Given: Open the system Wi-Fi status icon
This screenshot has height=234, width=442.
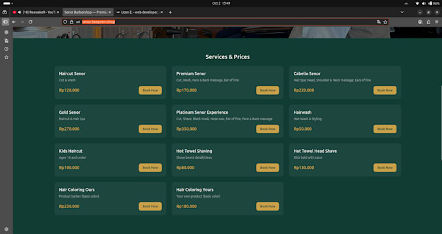Looking at the screenshot, I should pyautogui.click(x=417, y=3).
